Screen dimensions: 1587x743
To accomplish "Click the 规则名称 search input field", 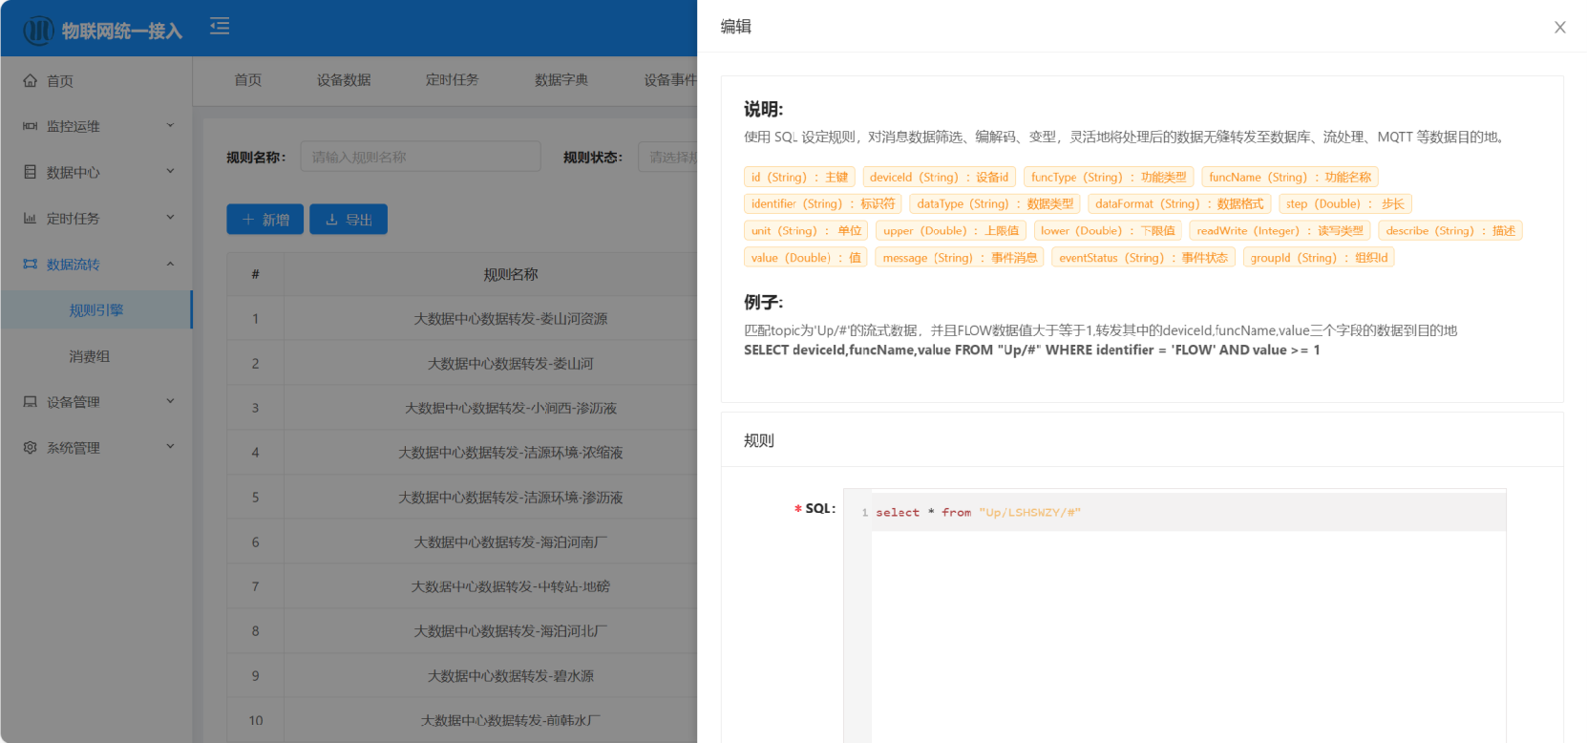I will coord(420,157).
